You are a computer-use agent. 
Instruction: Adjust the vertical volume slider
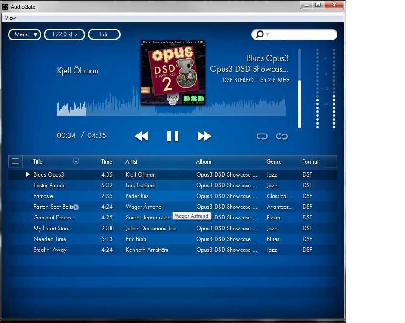tap(300, 88)
